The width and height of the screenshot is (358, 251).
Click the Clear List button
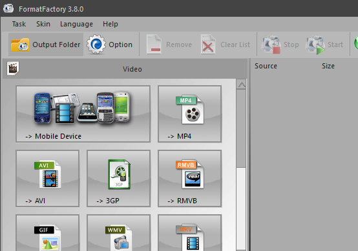(x=226, y=45)
